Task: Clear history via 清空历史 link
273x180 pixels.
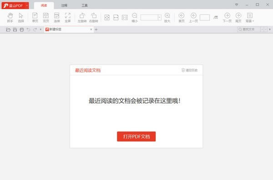Action: point(189,70)
